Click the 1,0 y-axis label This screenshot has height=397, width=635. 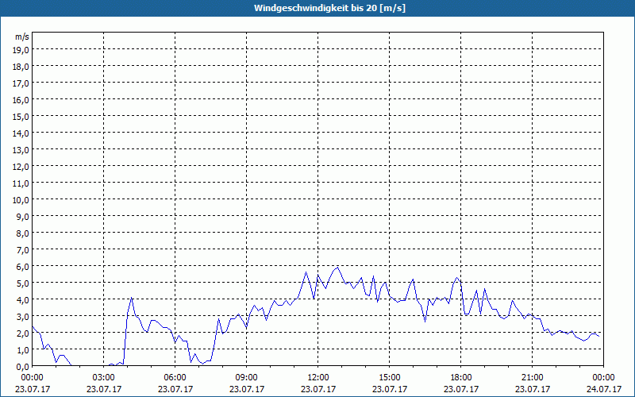[x=24, y=350]
